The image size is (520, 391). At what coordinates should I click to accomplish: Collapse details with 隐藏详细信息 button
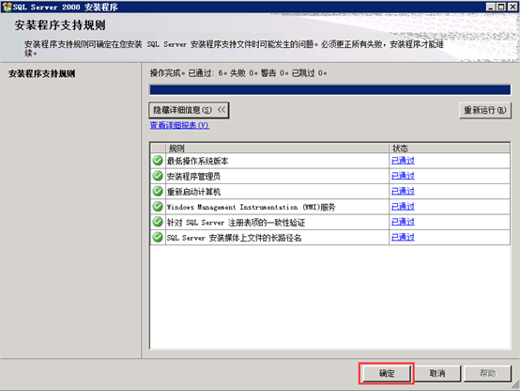189,110
